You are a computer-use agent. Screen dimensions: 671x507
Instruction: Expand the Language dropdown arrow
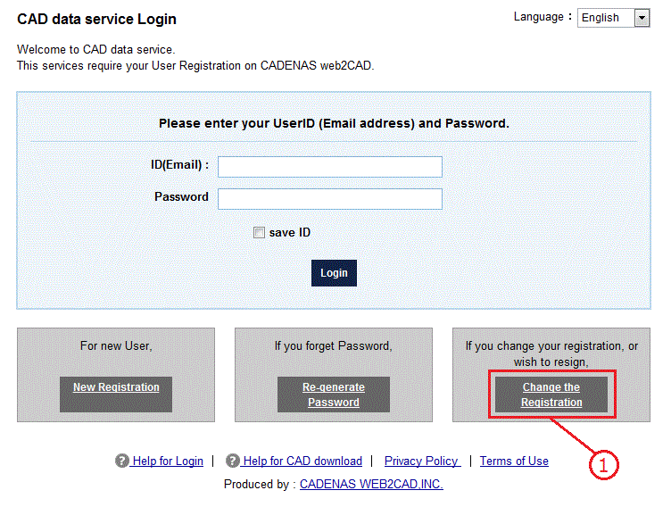(x=642, y=18)
